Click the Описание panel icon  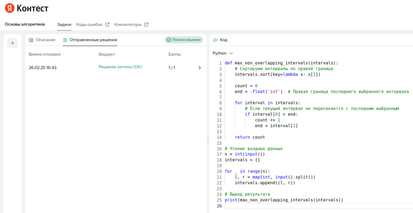pyautogui.click(x=31, y=40)
